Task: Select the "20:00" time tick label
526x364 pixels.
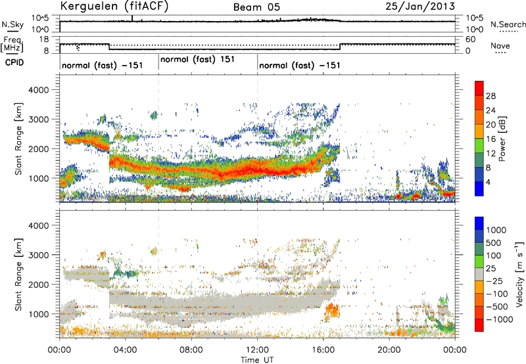Action: (389, 350)
